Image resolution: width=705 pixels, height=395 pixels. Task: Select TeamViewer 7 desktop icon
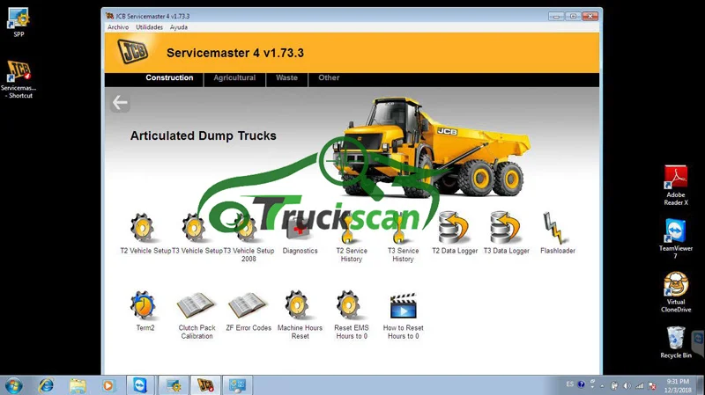(x=676, y=238)
